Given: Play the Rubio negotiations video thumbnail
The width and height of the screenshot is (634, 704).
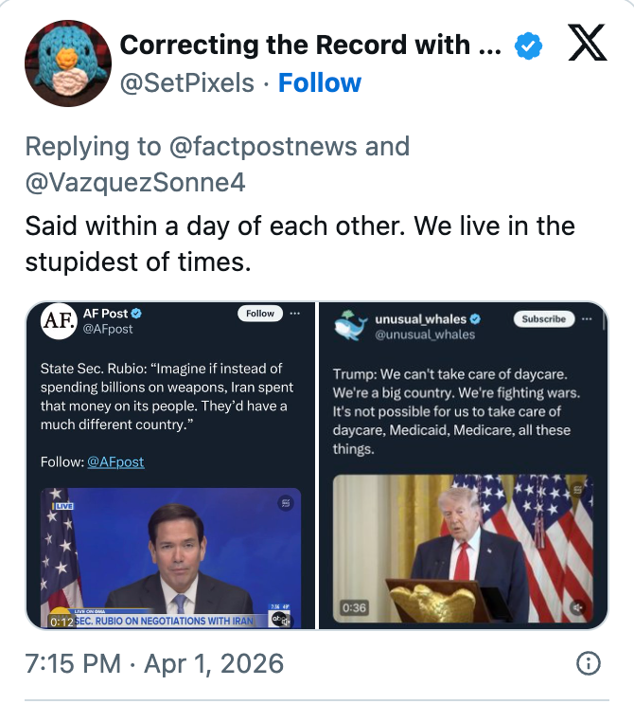Looking at the screenshot, I should tap(170, 554).
